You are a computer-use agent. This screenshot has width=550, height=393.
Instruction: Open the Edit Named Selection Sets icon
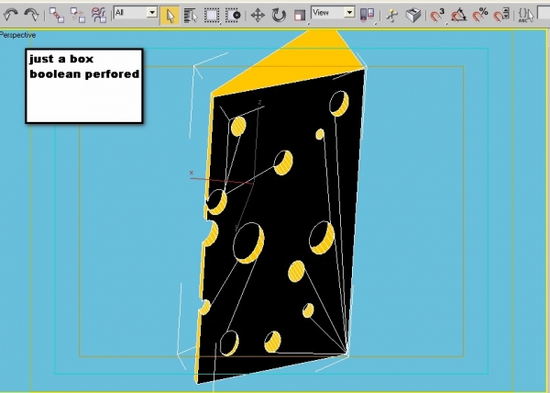[526, 16]
